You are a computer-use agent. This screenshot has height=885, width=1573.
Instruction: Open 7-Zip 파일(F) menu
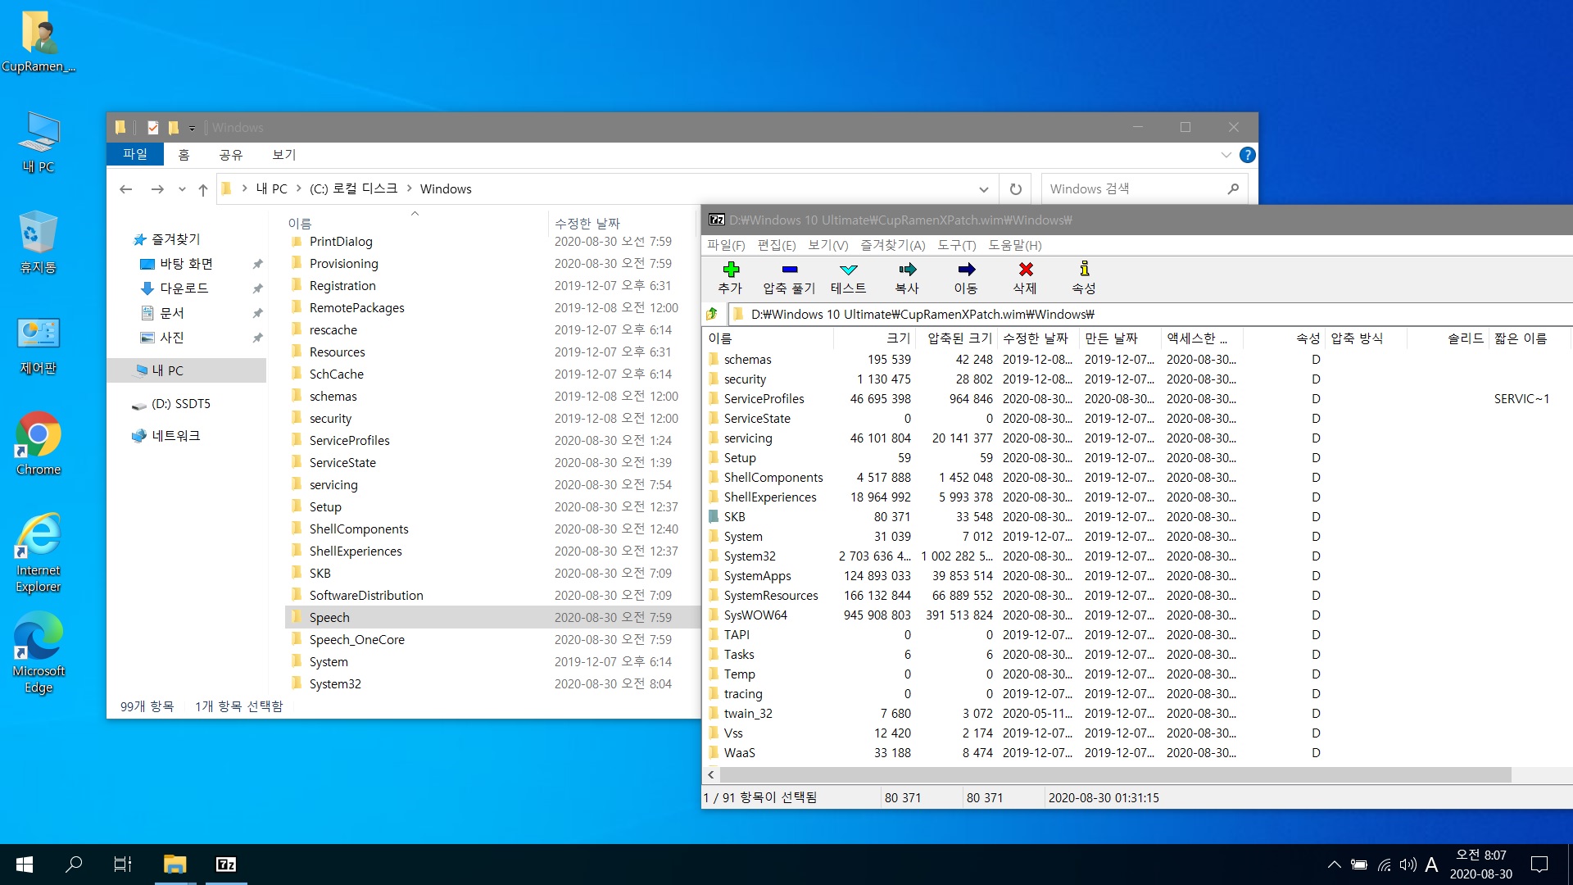726,245
